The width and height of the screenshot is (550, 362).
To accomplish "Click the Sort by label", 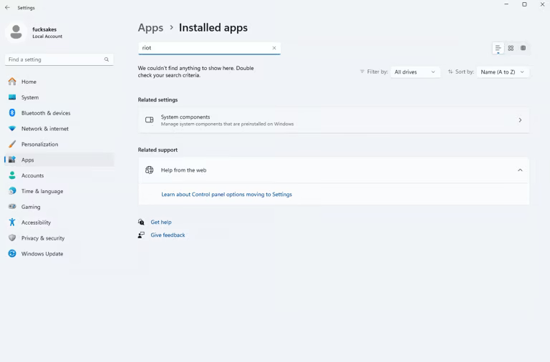I will point(464,72).
